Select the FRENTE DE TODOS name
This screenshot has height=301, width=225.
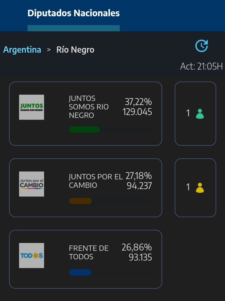[88, 252]
